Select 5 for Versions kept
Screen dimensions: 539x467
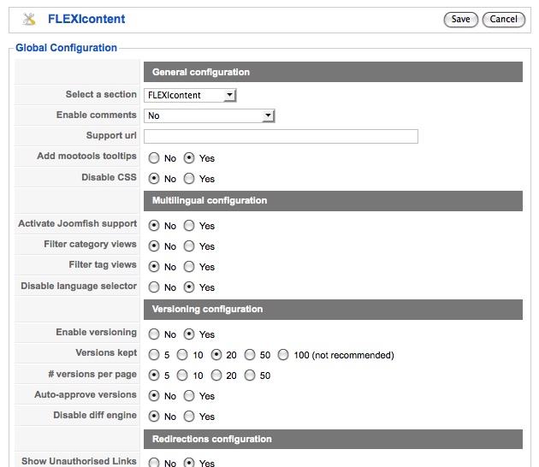154,355
